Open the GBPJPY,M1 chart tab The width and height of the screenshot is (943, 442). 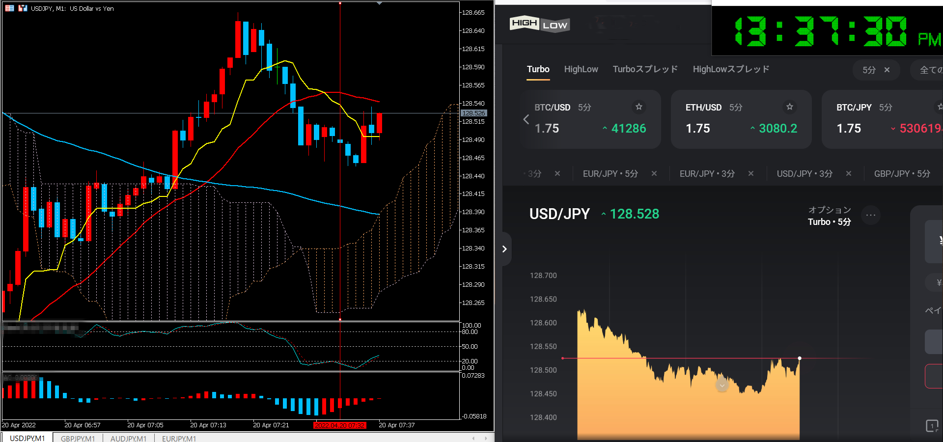point(78,438)
